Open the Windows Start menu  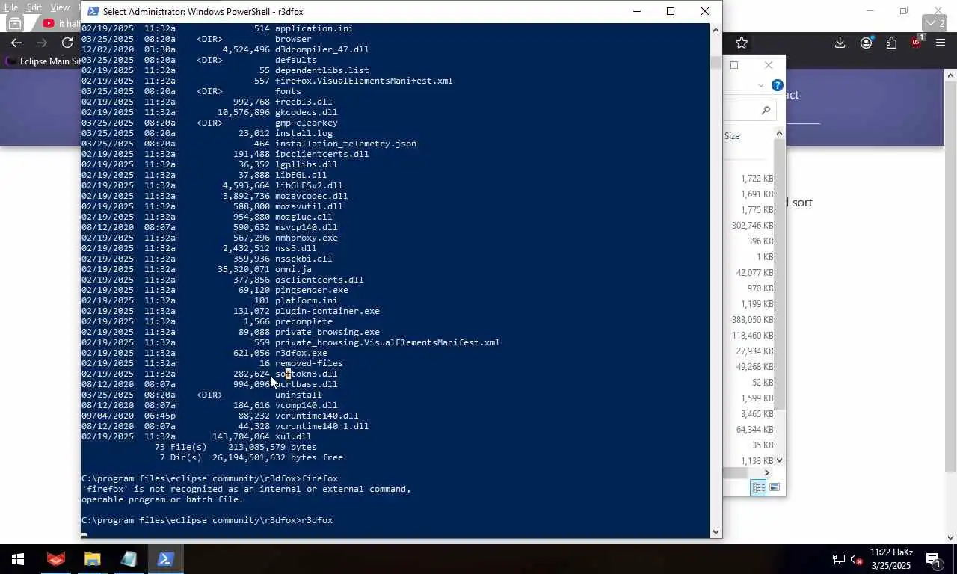click(17, 559)
